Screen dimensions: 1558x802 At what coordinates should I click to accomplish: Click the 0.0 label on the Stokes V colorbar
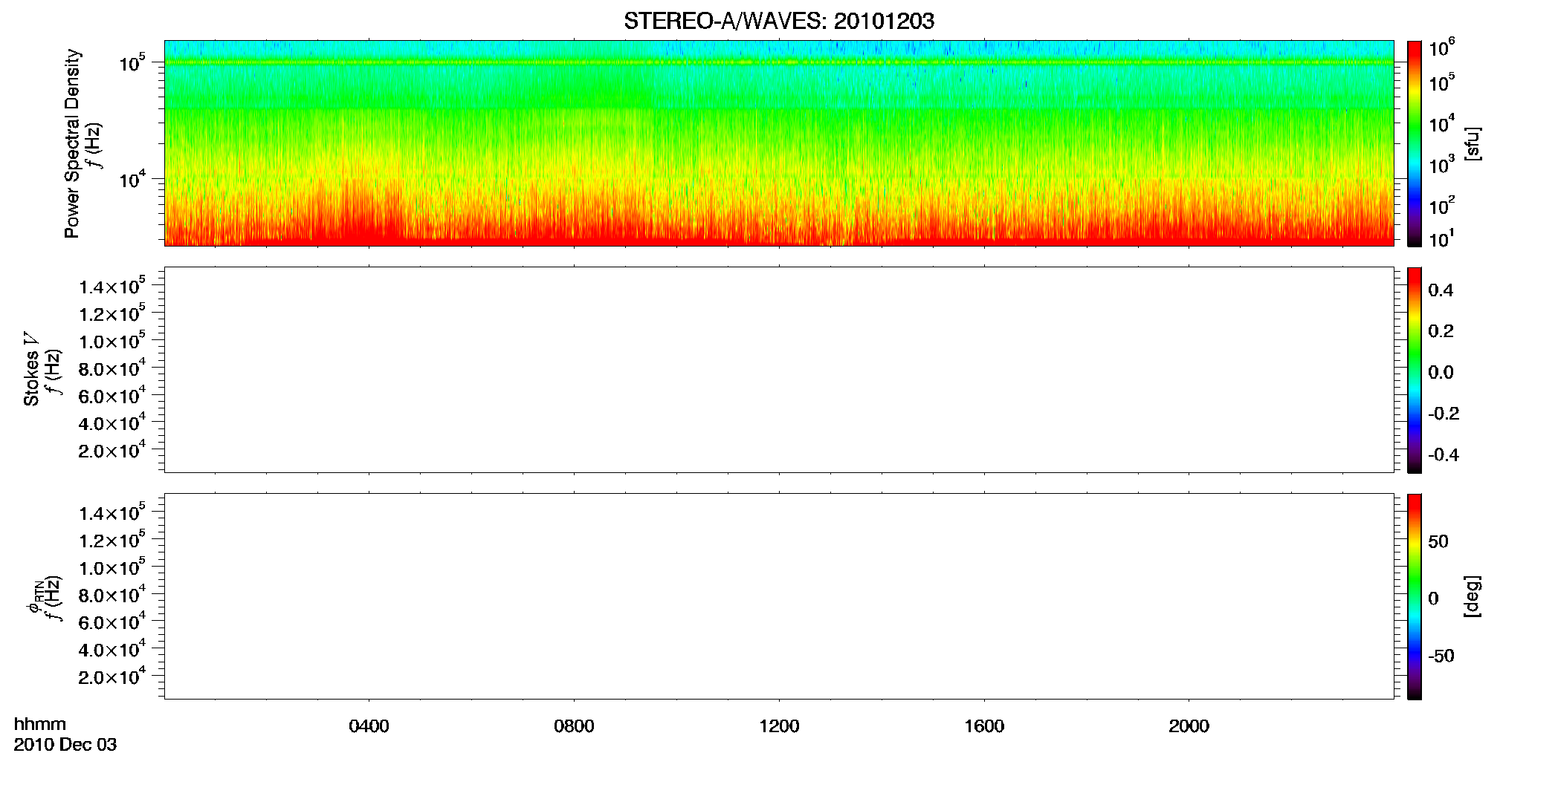pyautogui.click(x=1441, y=372)
